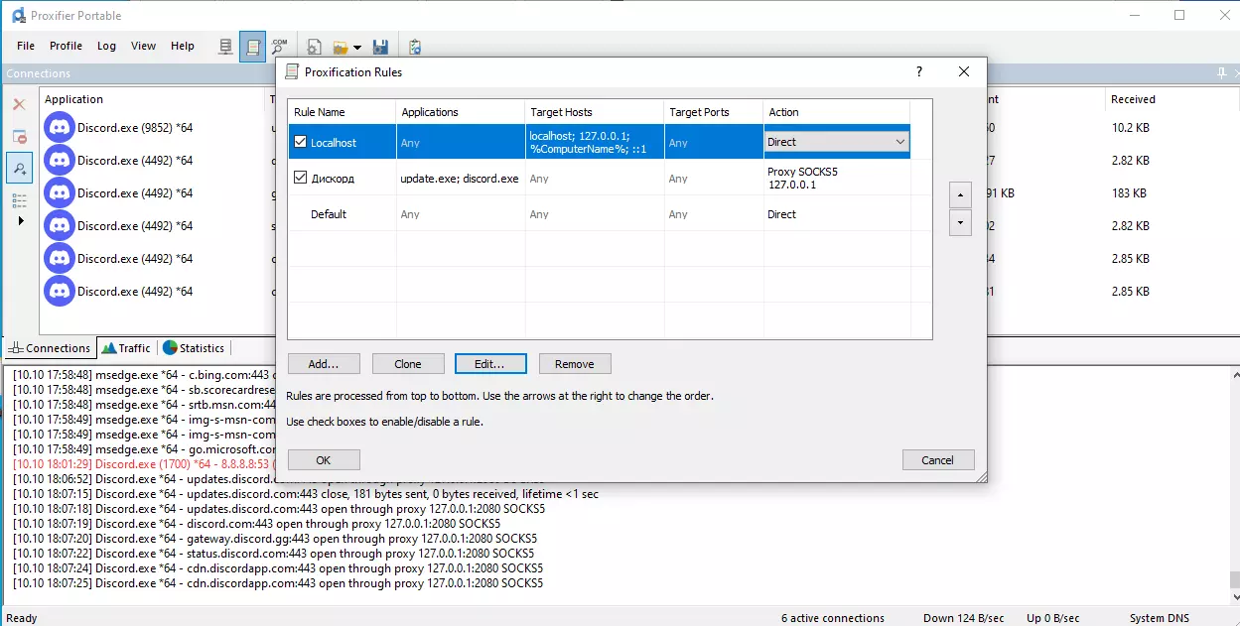Click the magnifier plus sidebar icon
The image size is (1240, 626).
click(x=19, y=169)
